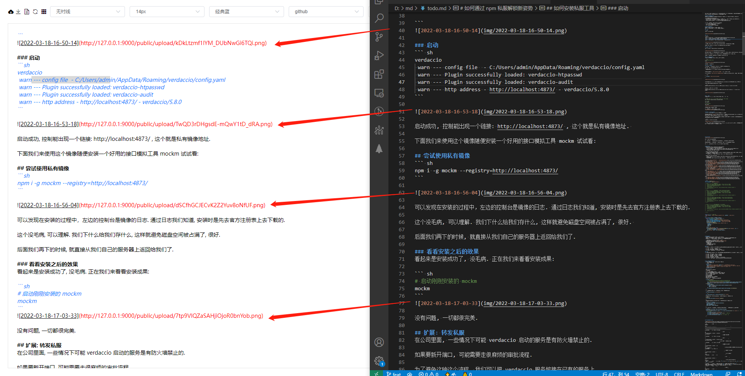The image size is (745, 376).
Task: Click the TwQD3rDHgsdE upload URL in left editor
Action: (176, 124)
